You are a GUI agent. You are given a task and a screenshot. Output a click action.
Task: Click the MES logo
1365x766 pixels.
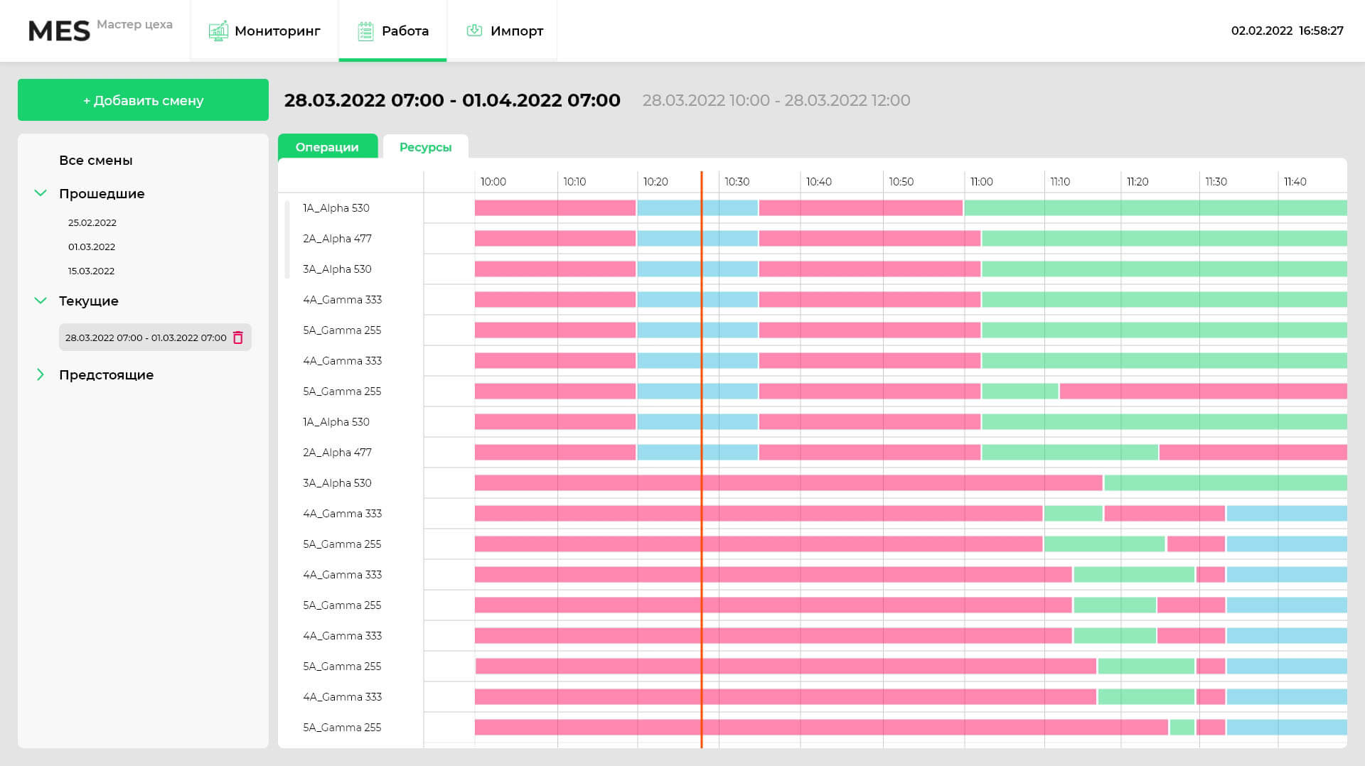[59, 31]
